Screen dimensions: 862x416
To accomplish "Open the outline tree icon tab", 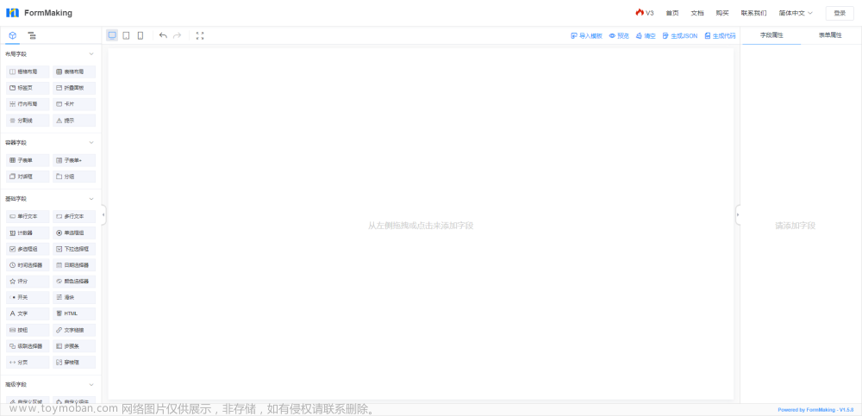I will coord(32,35).
